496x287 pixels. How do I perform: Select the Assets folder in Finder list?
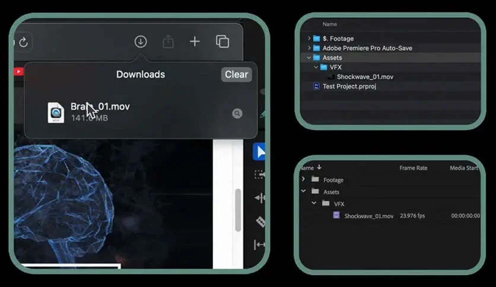(390, 58)
